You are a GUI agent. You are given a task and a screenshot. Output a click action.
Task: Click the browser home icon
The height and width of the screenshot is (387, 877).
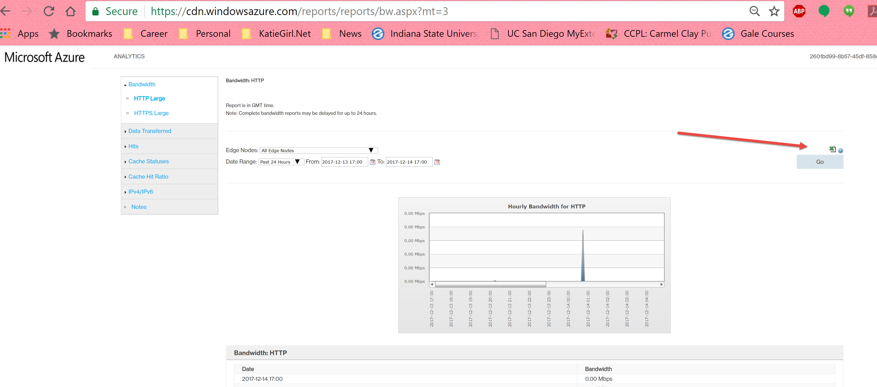(71, 11)
